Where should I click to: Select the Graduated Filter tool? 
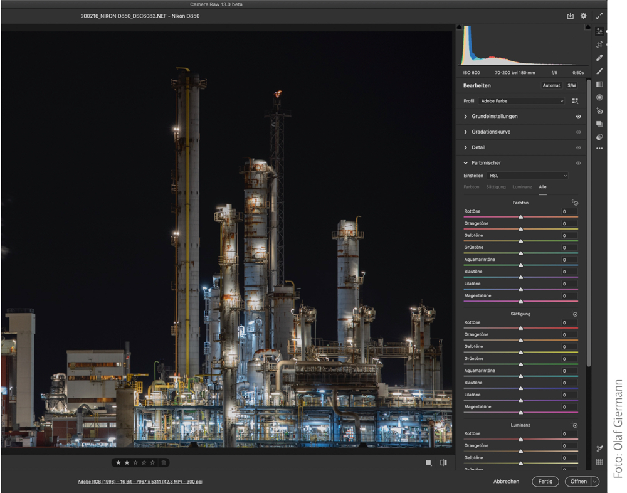[x=599, y=84]
